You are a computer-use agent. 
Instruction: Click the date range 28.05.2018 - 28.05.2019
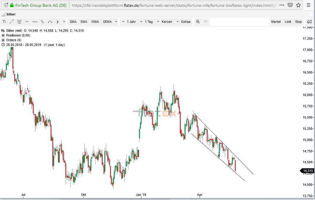coord(23,45)
